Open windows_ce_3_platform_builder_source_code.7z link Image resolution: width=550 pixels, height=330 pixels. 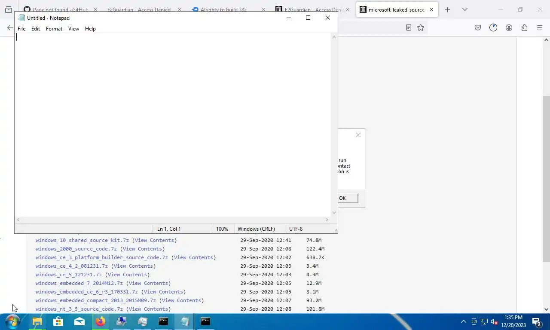(102, 257)
